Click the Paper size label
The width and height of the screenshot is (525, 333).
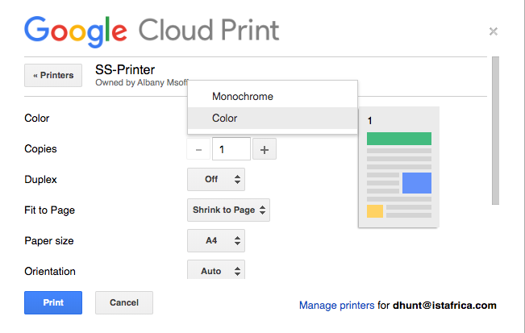point(49,240)
